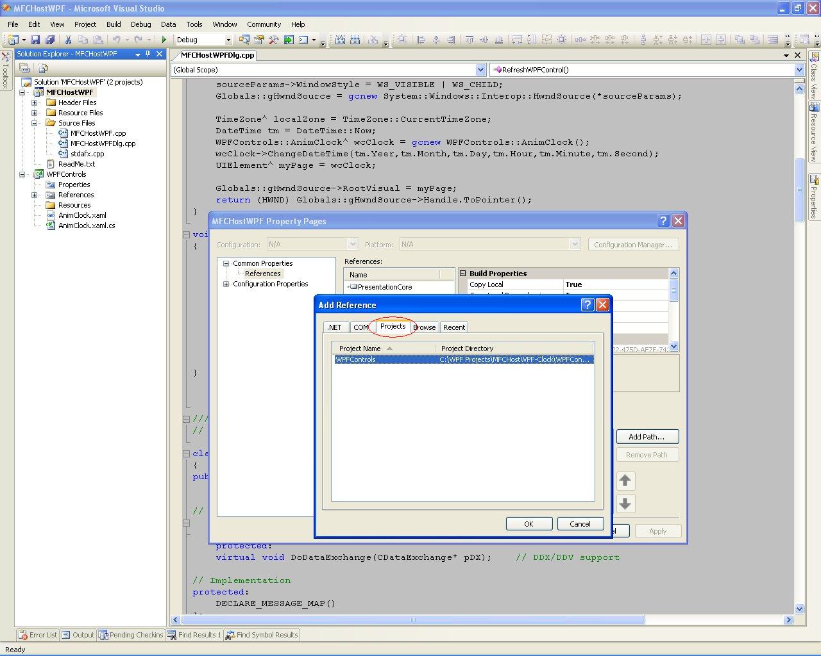Collapse the MFCHostWPF project node
Screen dimensions: 821x656
[23, 92]
